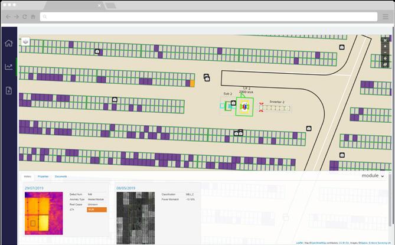Click the Defect Num field label
Viewport: 395px width, 245px height.
[x=76, y=194]
